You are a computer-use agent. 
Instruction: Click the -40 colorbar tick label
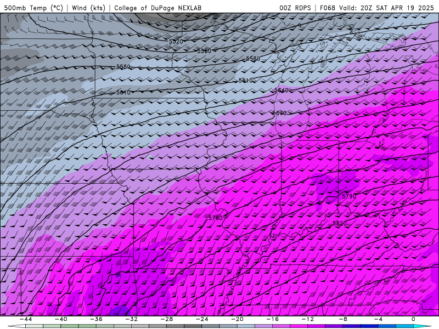pos(61,319)
